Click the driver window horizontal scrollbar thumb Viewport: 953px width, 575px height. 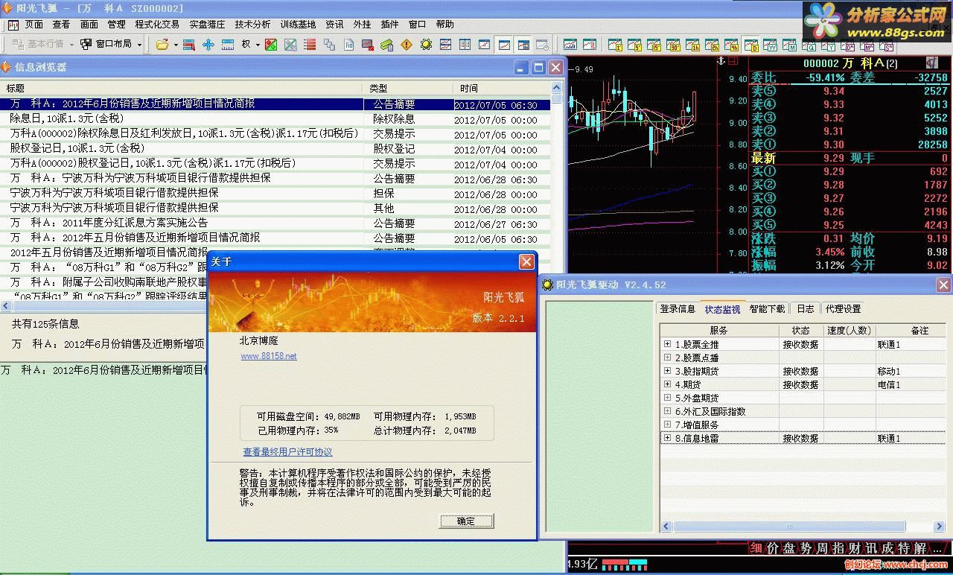[x=789, y=527]
